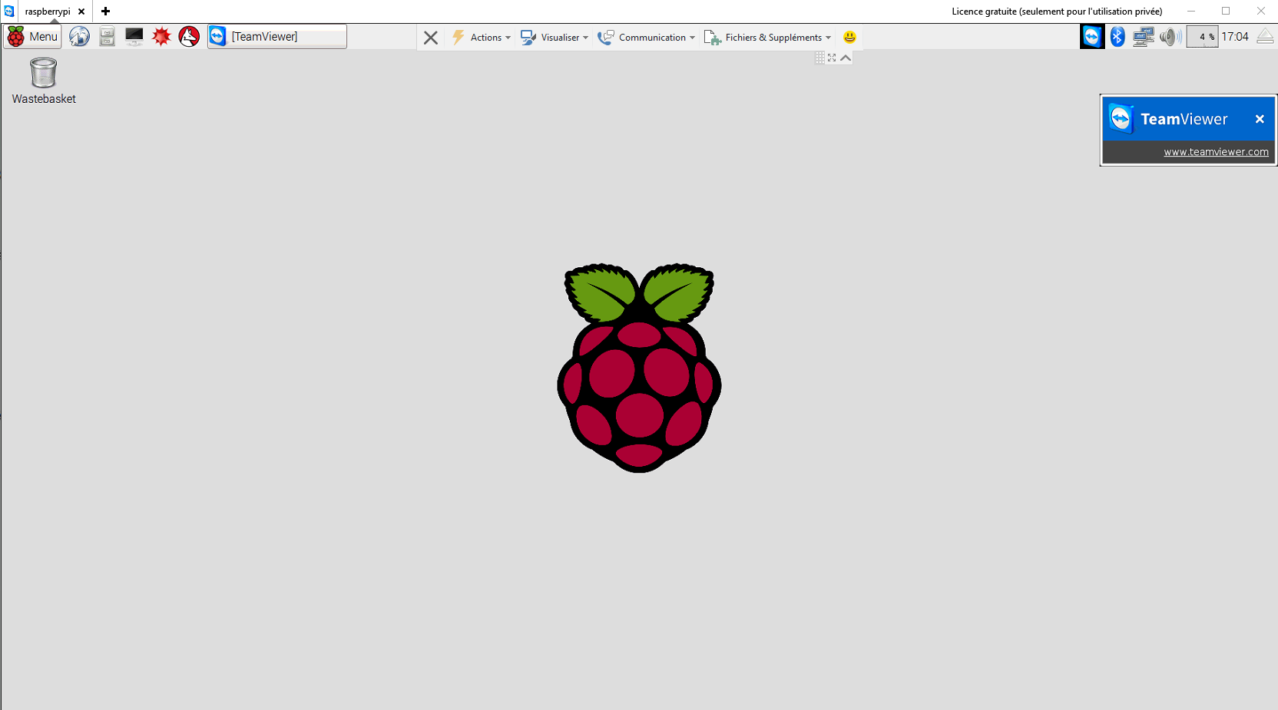
Task: Open the www.teamviewer.com link
Action: tap(1216, 152)
